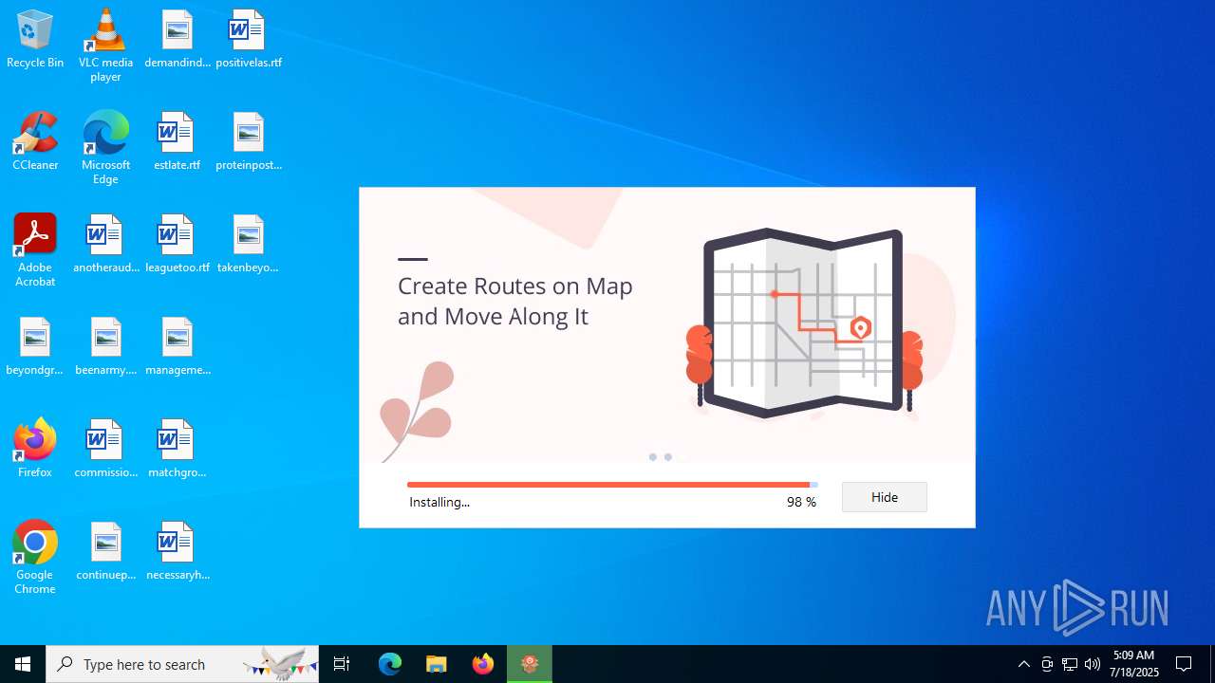Click the installer progress bar
Viewport: 1215px width, 683px height.
coord(612,485)
